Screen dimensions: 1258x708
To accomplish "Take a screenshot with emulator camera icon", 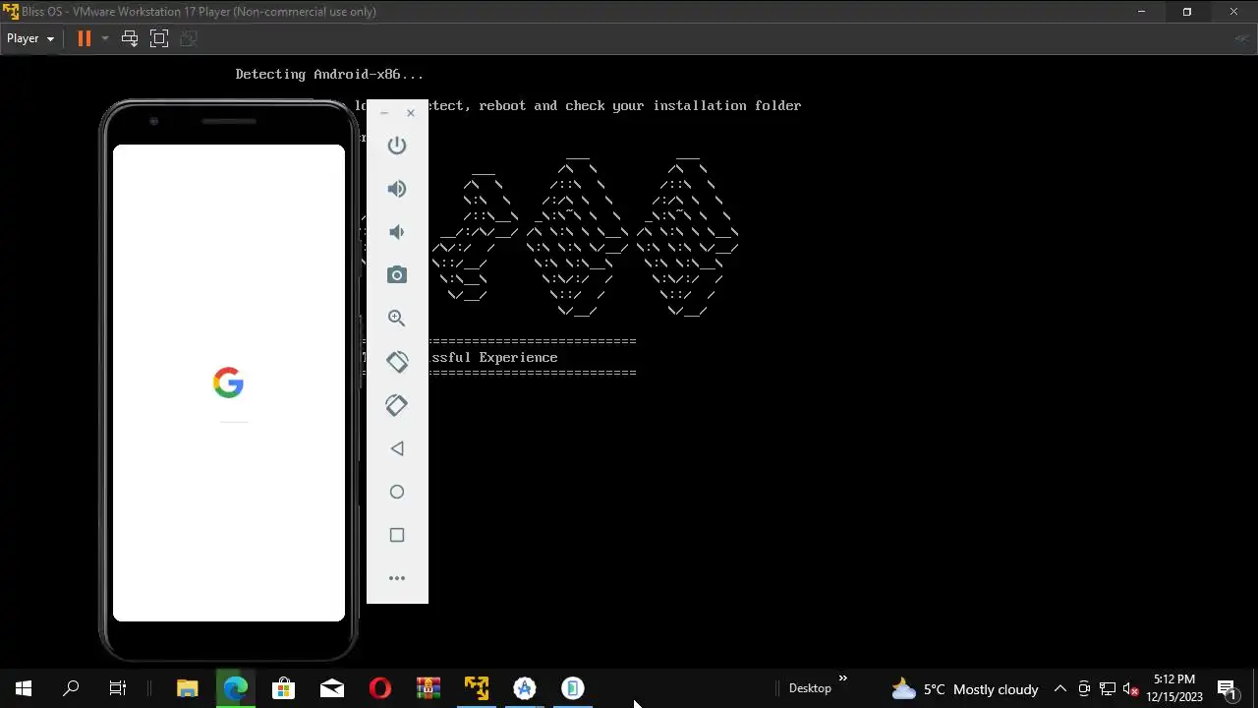I will click(397, 275).
